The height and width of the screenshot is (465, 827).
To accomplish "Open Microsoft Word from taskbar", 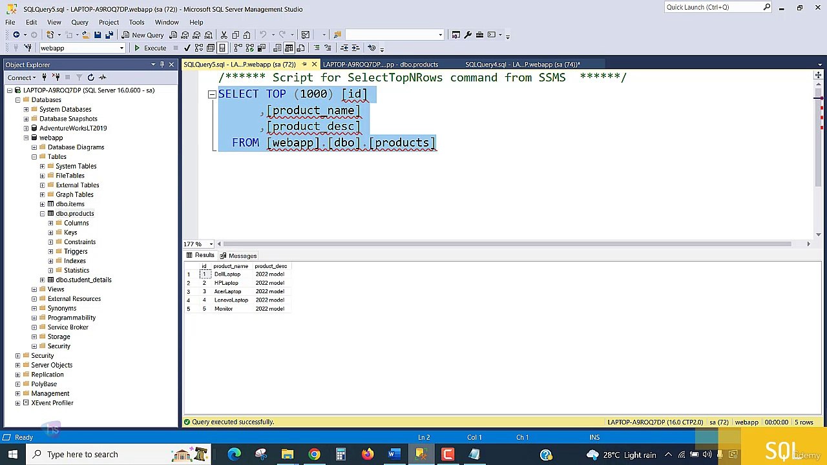I will tap(393, 455).
